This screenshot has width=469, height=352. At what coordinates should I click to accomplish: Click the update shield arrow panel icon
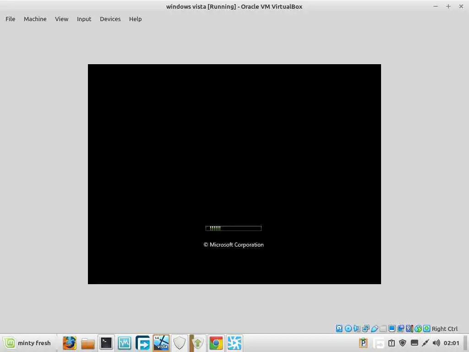[198, 343]
